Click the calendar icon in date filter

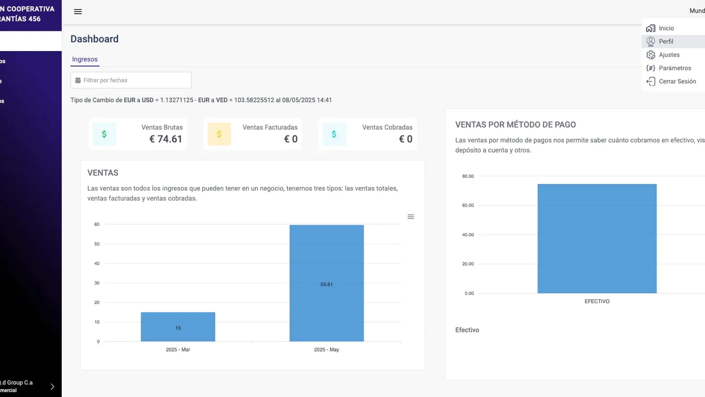point(78,80)
